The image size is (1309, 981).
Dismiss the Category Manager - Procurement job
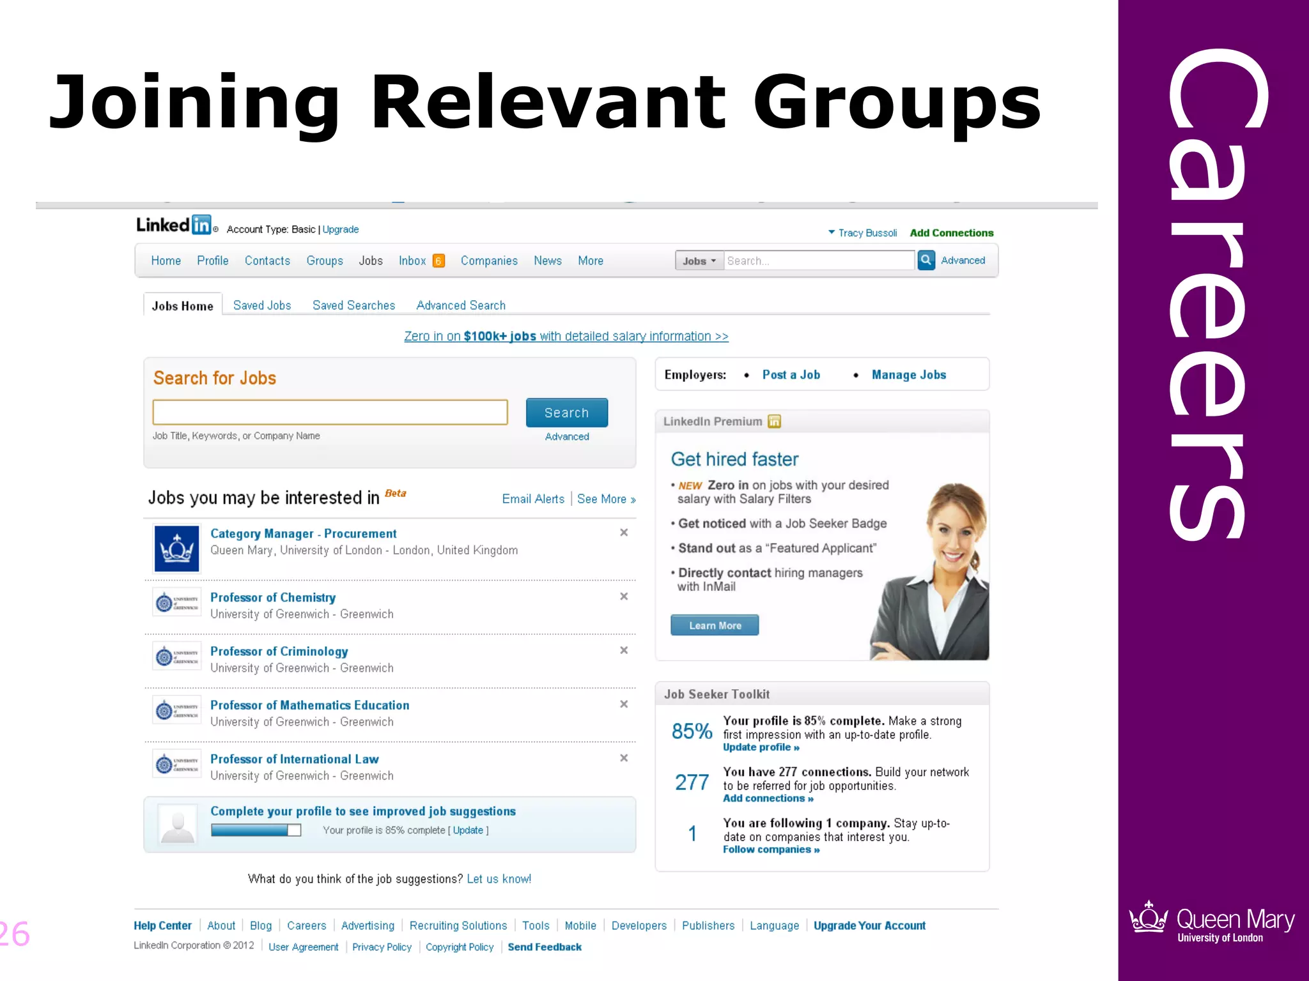pos(624,533)
